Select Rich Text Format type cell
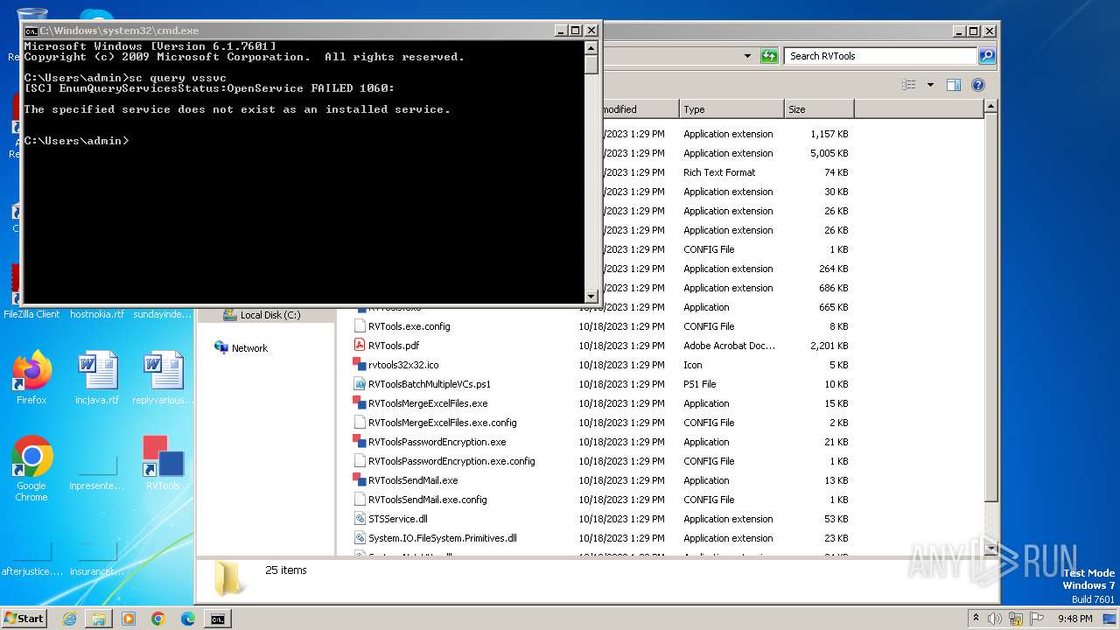The height and width of the screenshot is (630, 1120). [719, 172]
